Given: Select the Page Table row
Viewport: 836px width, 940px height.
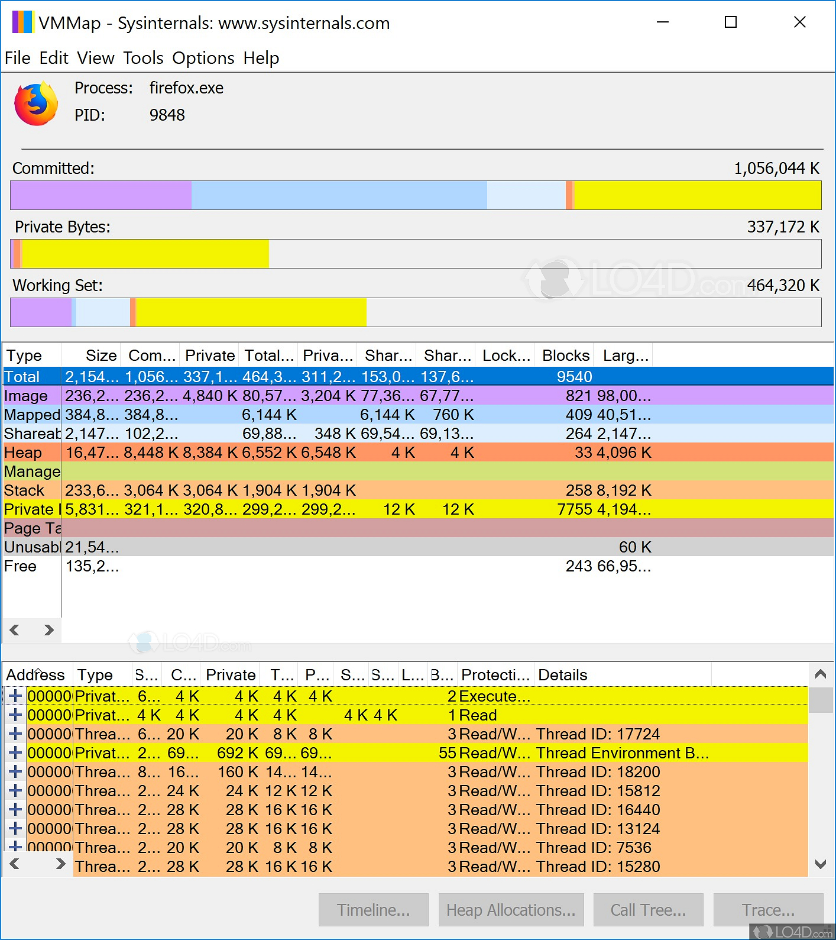Looking at the screenshot, I should click(x=418, y=528).
